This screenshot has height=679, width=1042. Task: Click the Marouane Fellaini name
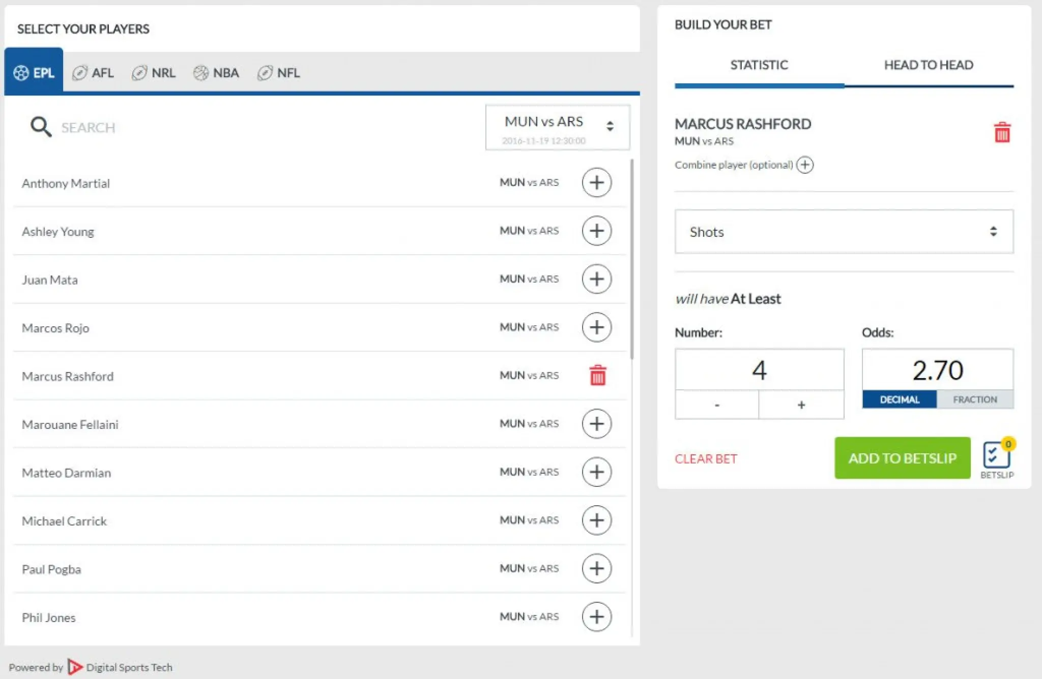[70, 425]
